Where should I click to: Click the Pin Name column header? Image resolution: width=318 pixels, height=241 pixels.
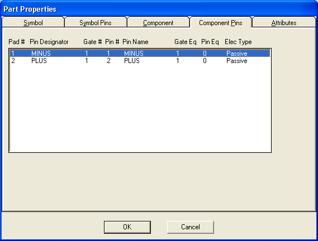[x=135, y=42]
